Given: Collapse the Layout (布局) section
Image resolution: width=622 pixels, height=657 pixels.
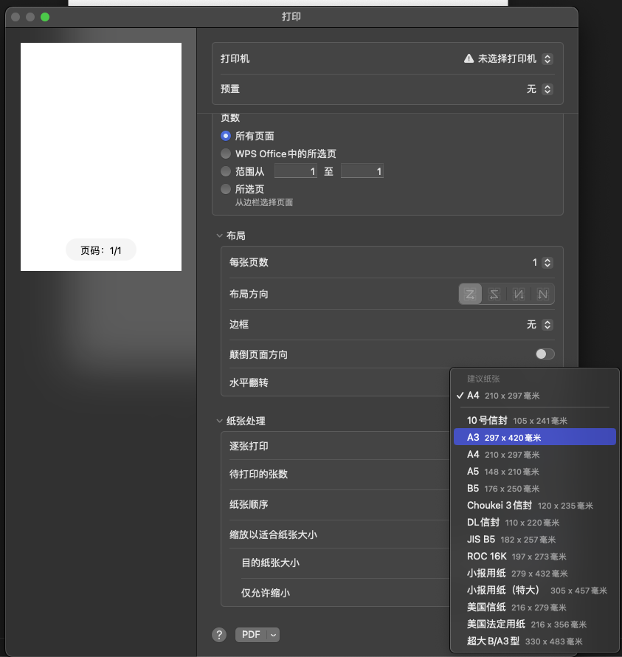Looking at the screenshot, I should click(219, 235).
